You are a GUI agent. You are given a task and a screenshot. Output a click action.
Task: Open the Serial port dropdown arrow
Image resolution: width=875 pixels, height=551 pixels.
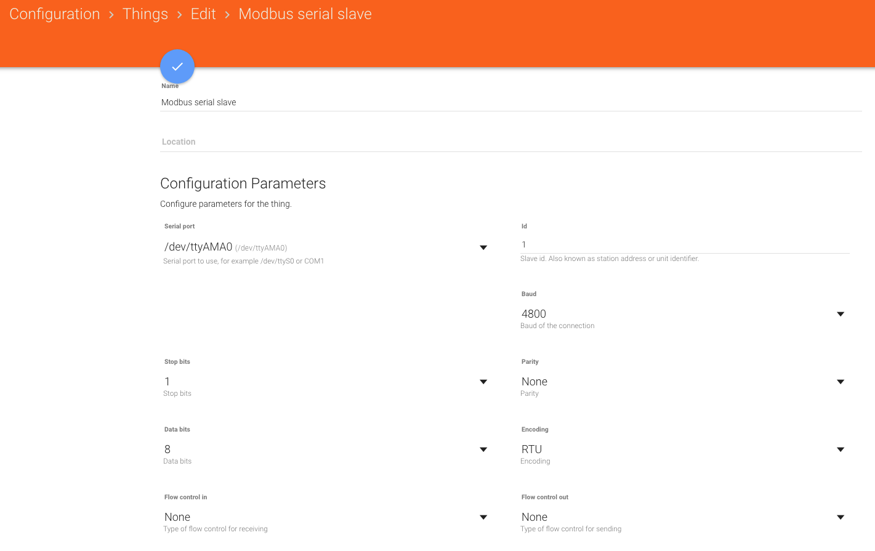pos(483,247)
